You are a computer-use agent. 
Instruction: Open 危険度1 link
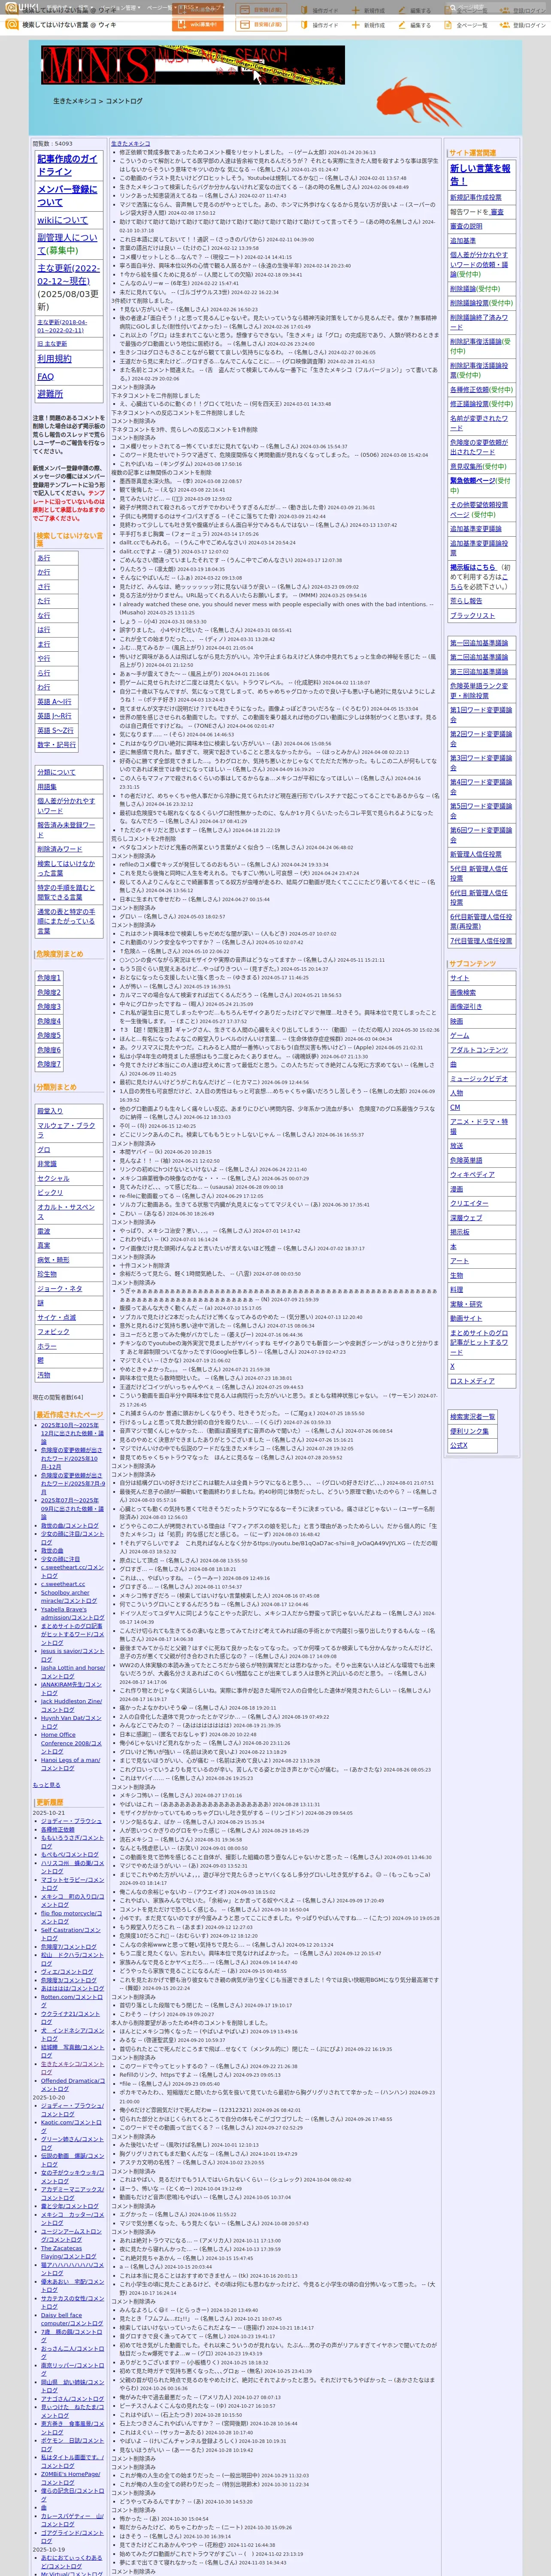pos(49,978)
